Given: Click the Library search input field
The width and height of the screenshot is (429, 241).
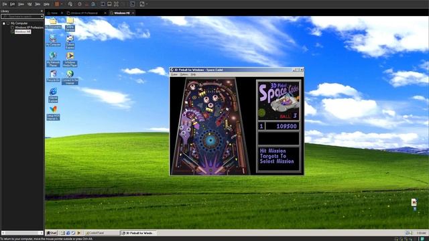Looking at the screenshot, I should [x=21, y=16].
